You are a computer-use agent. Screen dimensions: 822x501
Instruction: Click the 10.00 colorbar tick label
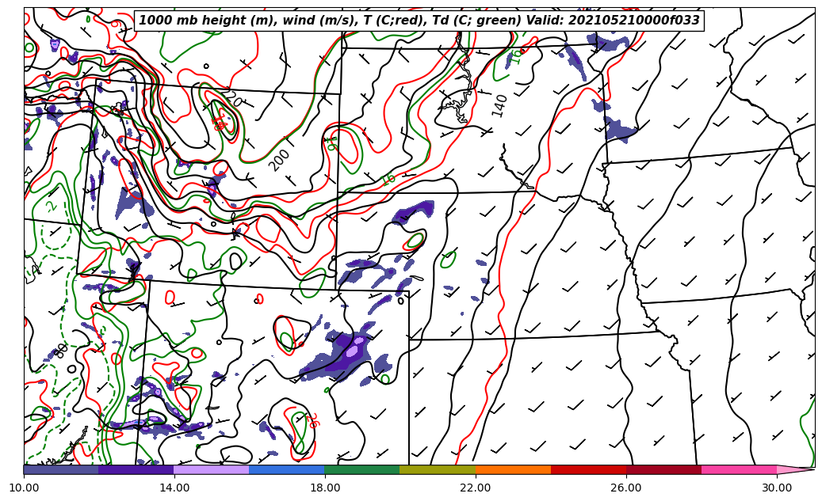point(24,488)
